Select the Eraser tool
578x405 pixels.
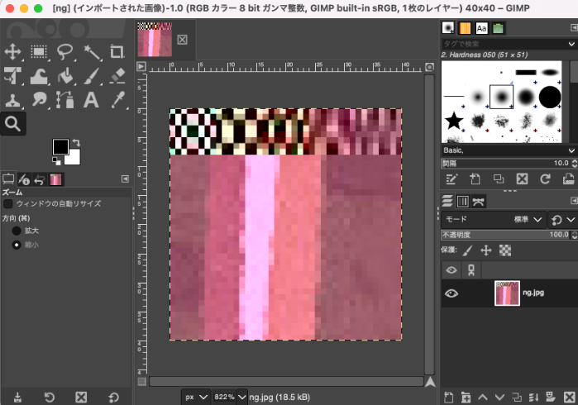[x=117, y=76]
